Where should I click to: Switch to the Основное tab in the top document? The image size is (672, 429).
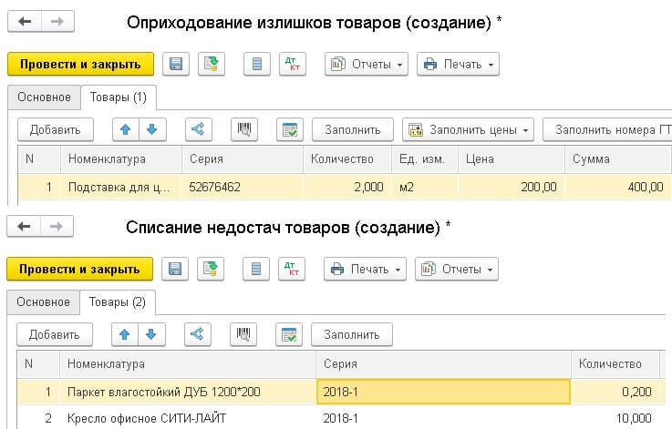click(x=44, y=97)
